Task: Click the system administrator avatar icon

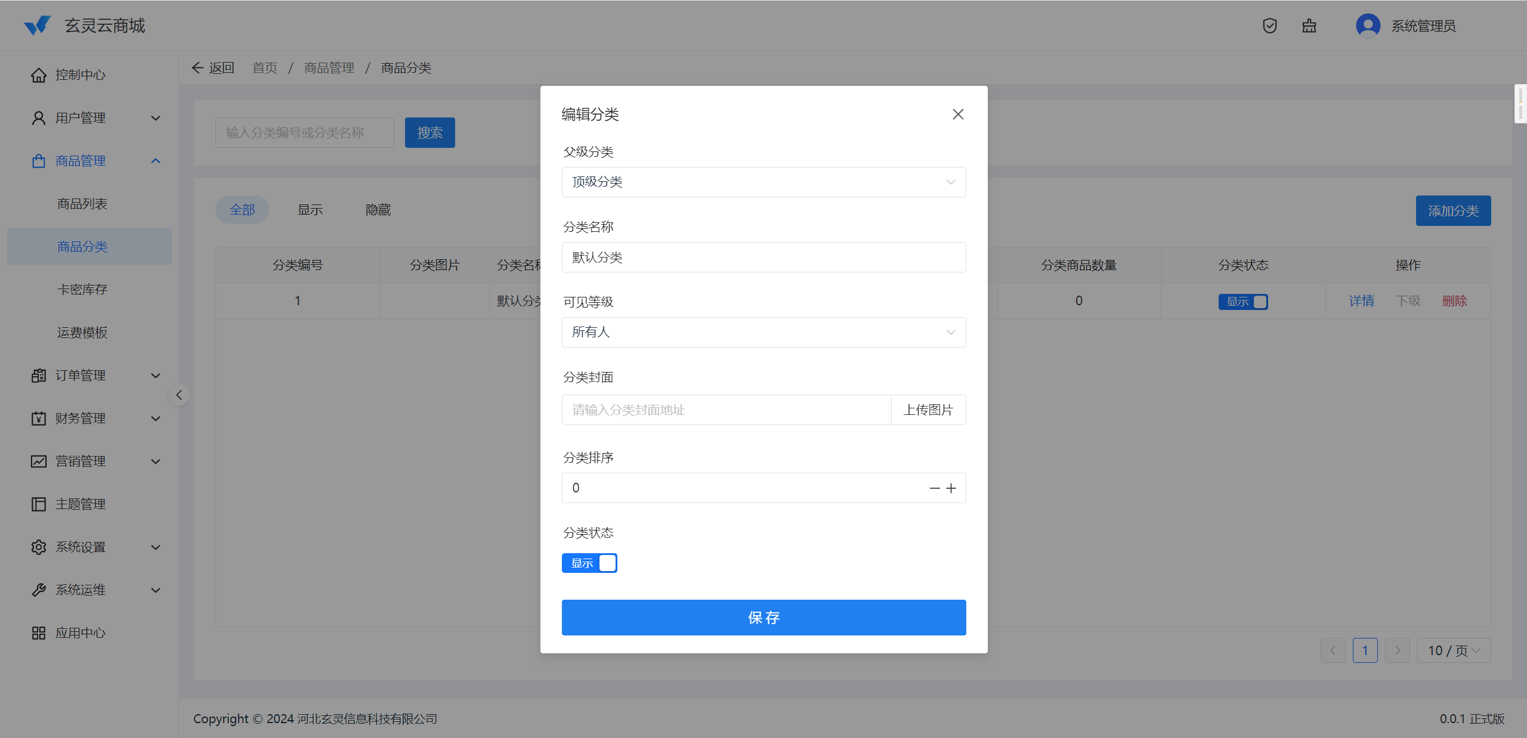Action: coord(1368,26)
